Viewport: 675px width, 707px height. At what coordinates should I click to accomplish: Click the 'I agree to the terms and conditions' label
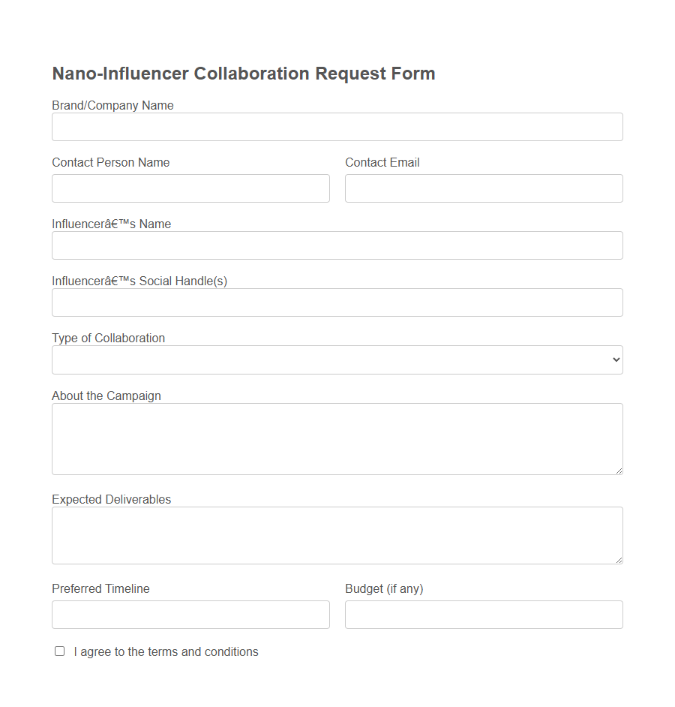pos(166,651)
